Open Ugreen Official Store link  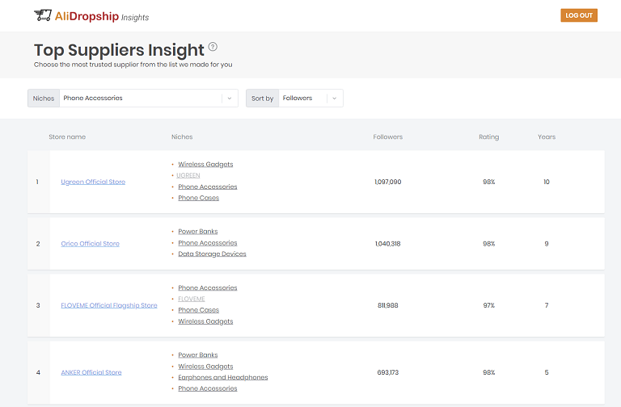tap(93, 182)
